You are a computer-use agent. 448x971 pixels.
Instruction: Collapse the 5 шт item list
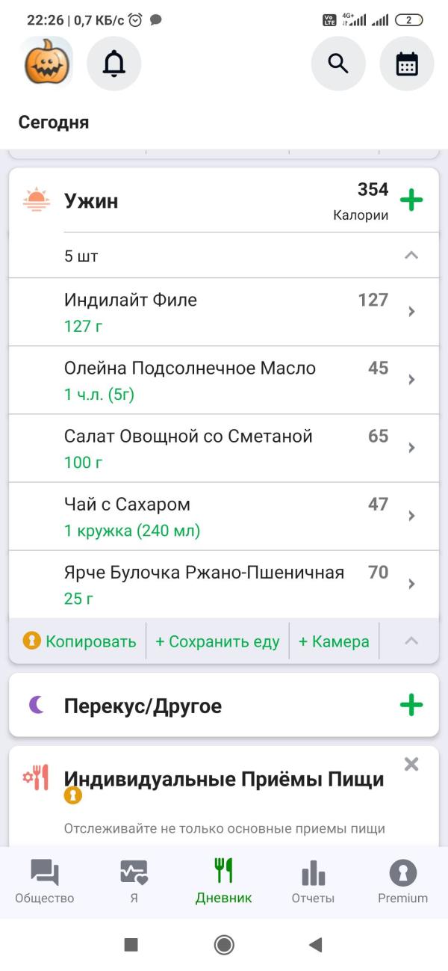(x=411, y=256)
